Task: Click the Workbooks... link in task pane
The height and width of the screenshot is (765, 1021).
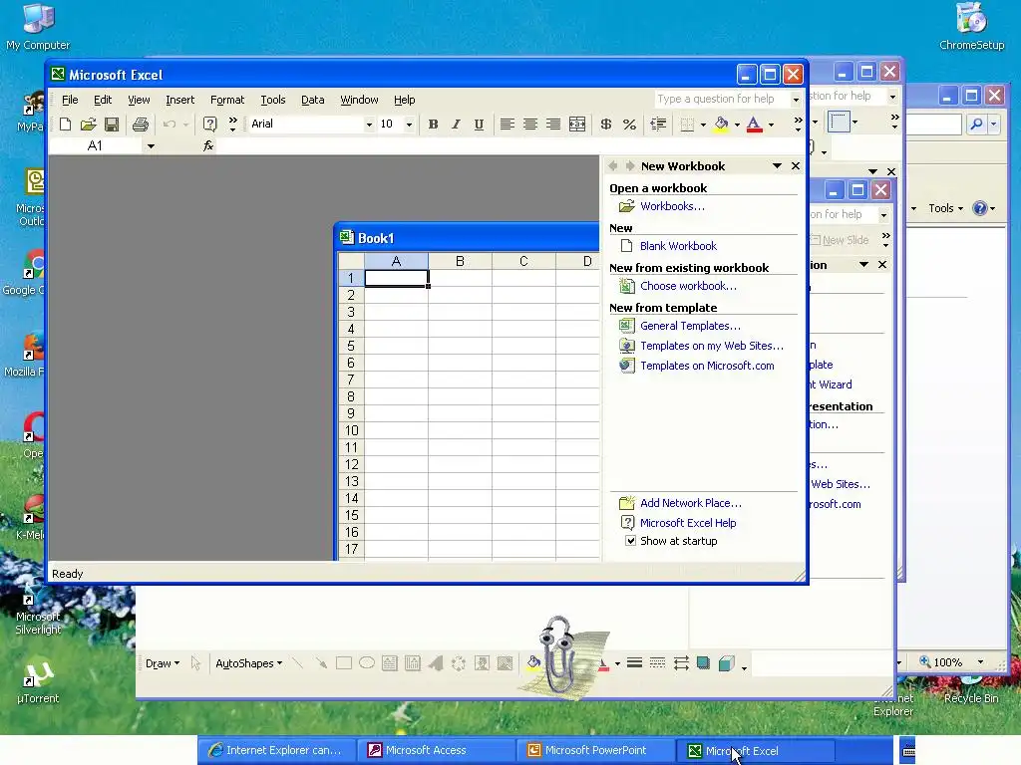Action: [x=672, y=206]
